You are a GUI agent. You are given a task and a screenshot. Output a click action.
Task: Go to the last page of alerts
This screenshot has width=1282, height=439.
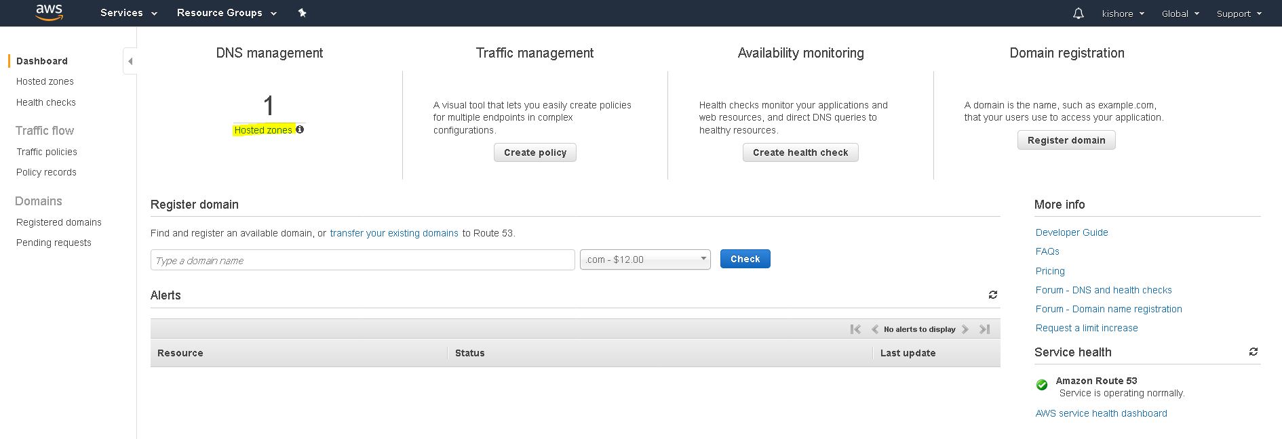(985, 329)
